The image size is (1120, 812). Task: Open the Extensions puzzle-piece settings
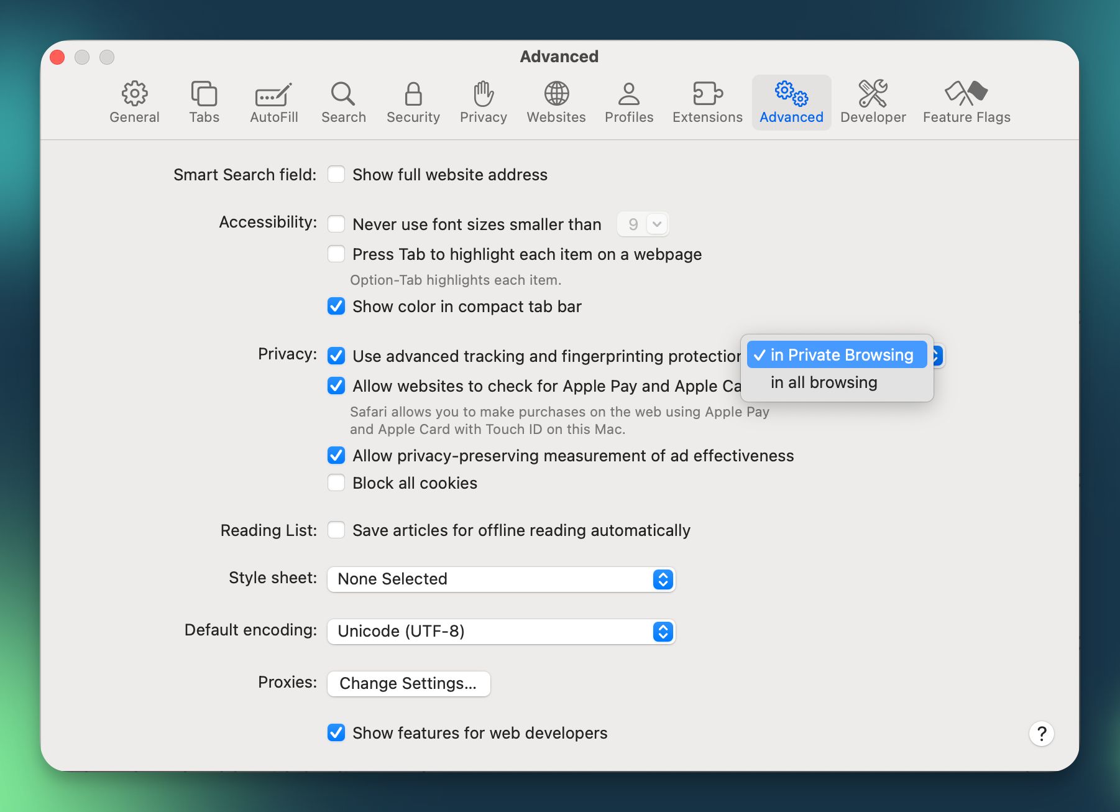(x=707, y=102)
